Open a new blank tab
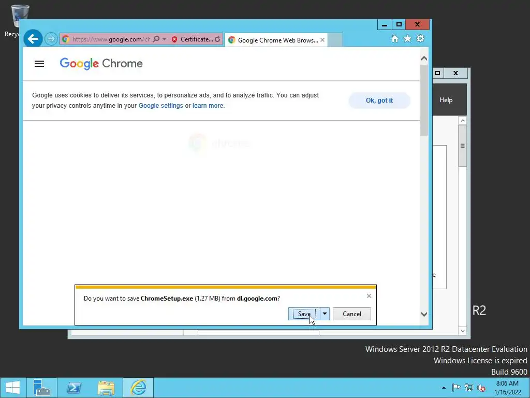Image resolution: width=530 pixels, height=398 pixels. (335, 40)
